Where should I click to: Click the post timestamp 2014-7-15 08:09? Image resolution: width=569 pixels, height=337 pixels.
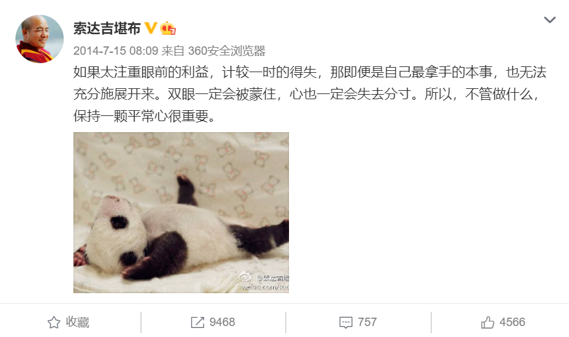116,50
